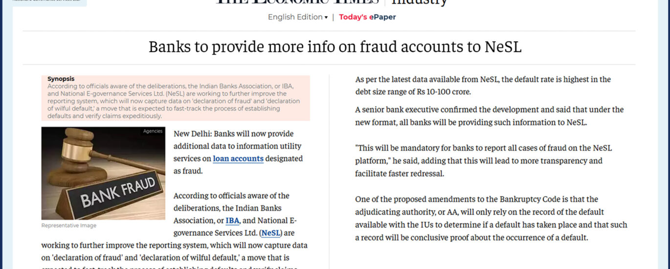Click the Bankruptcy Code amendments paragraph
670x269 pixels.
[x=491, y=218]
